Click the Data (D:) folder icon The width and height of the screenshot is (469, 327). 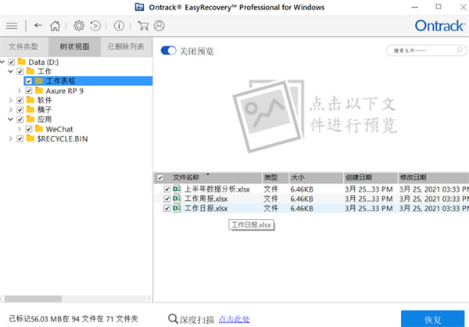pyautogui.click(x=22, y=62)
